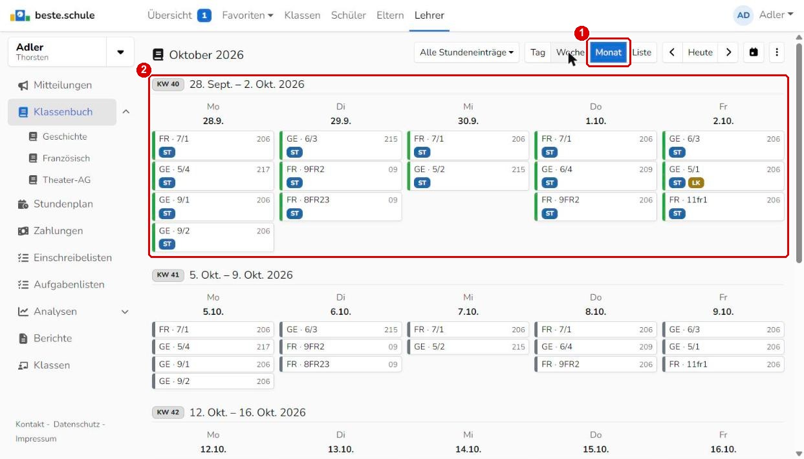Open the FR · 8FR23 lesson on 29.9.

[x=340, y=206]
